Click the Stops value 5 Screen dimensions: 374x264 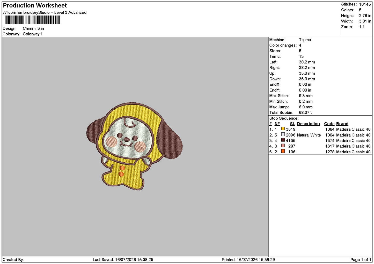[x=300, y=51]
